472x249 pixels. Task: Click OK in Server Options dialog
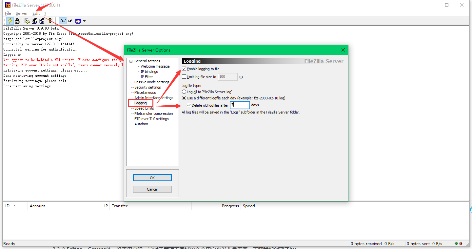point(152,178)
